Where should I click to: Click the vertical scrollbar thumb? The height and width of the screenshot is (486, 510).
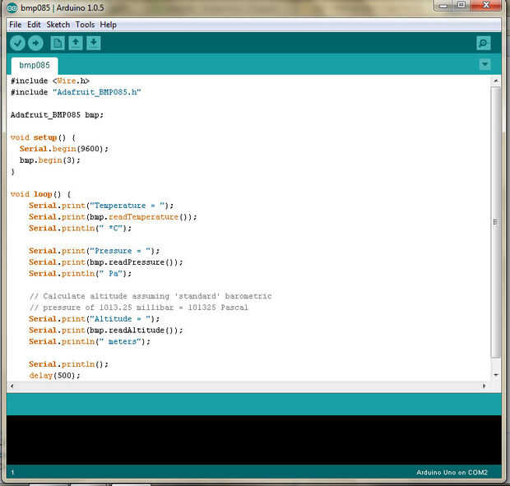click(x=496, y=222)
